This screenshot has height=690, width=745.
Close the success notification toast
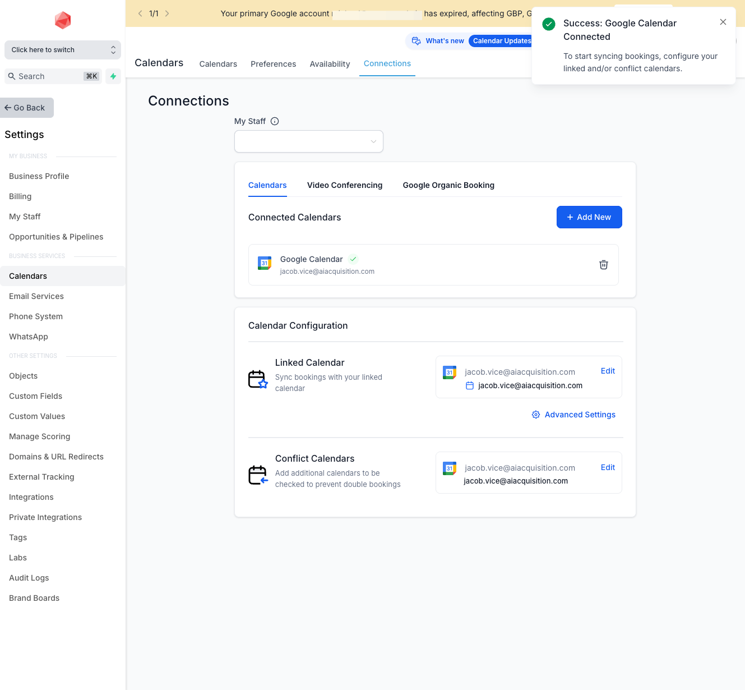723,22
